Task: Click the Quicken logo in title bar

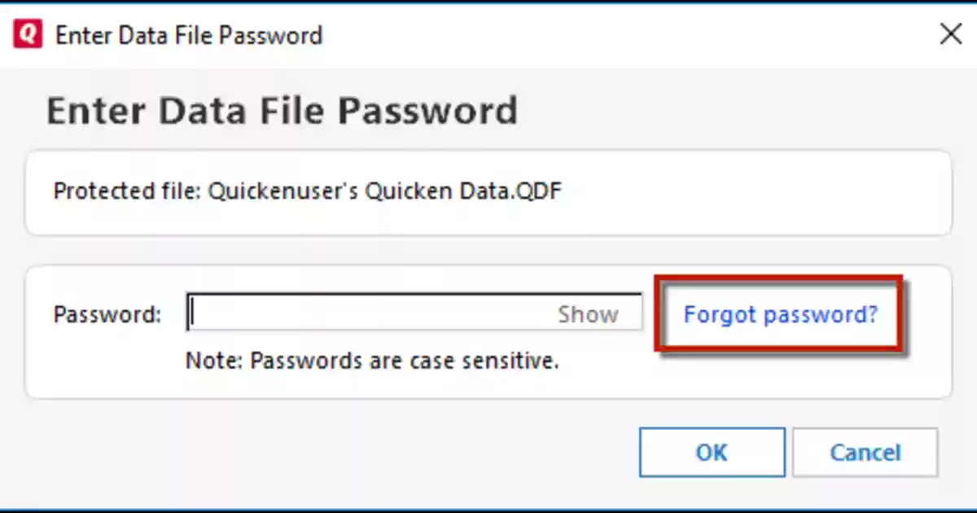Action: tap(28, 35)
